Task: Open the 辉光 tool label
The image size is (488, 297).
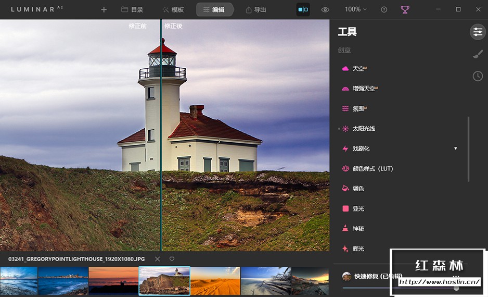Action: pyautogui.click(x=358, y=249)
